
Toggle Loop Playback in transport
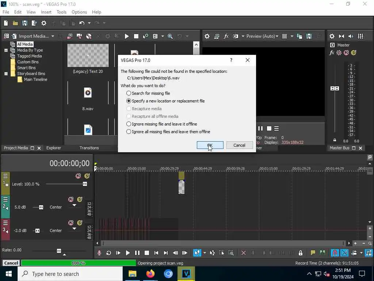[x=108, y=253]
